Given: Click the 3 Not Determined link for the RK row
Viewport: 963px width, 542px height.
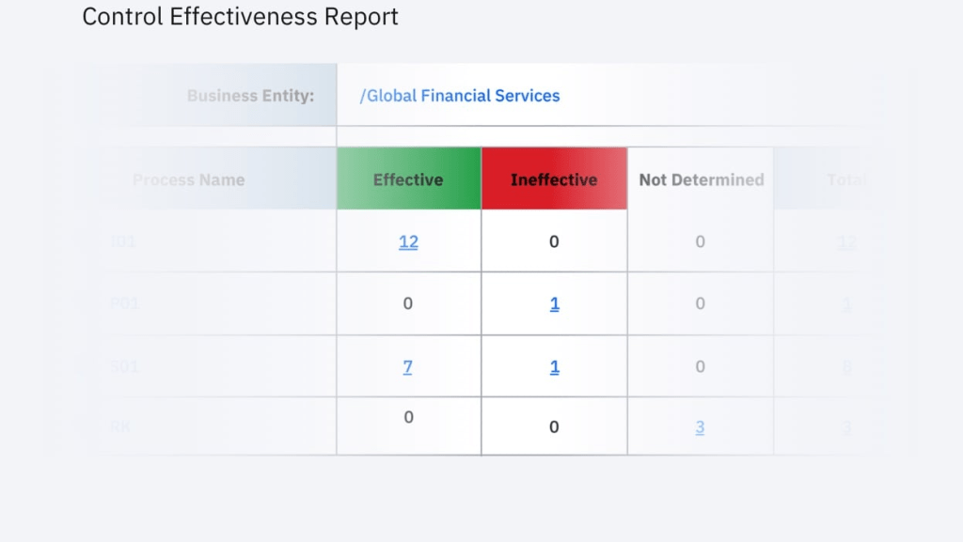Looking at the screenshot, I should 700,426.
